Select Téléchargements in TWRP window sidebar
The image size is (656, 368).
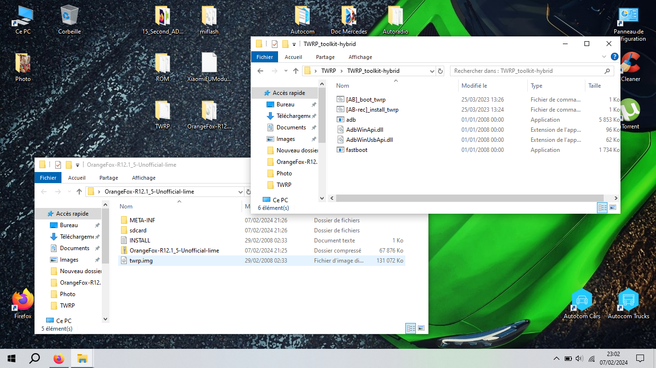click(x=291, y=116)
